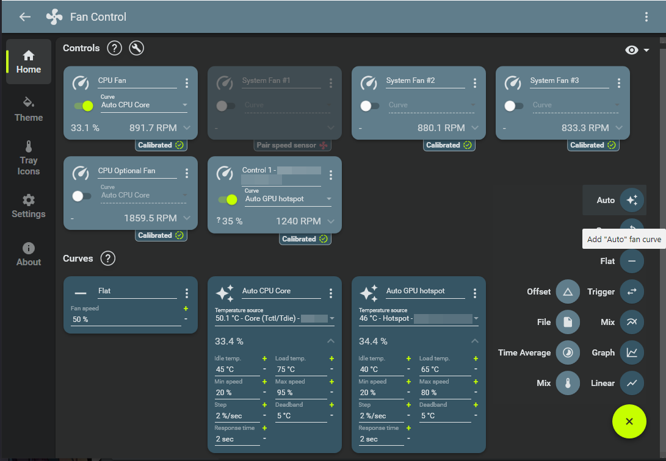Expand the CPU Fan card details
This screenshot has height=461, width=666.
[x=186, y=127]
